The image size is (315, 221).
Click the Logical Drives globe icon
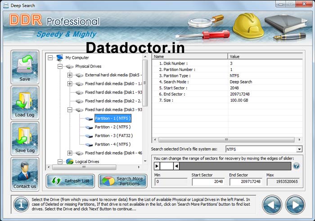[x=69, y=161]
